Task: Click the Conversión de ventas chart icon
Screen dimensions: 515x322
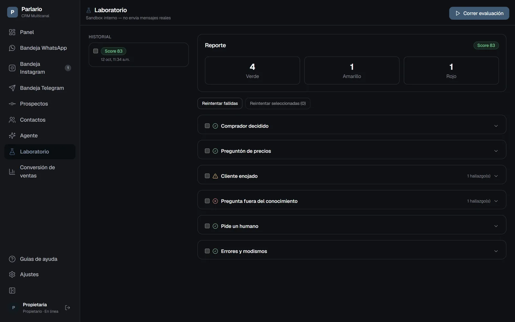Action: tap(12, 172)
